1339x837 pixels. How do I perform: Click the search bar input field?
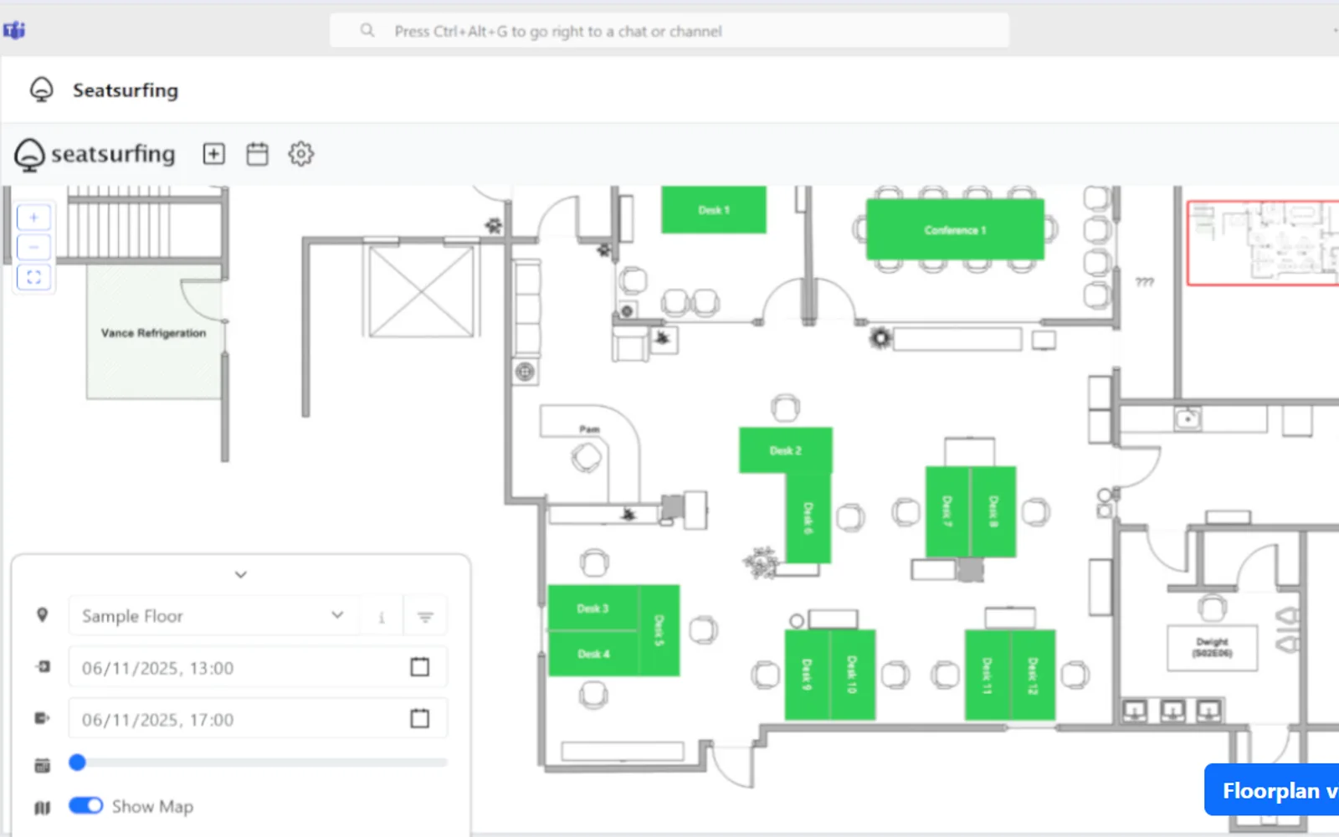(x=669, y=31)
